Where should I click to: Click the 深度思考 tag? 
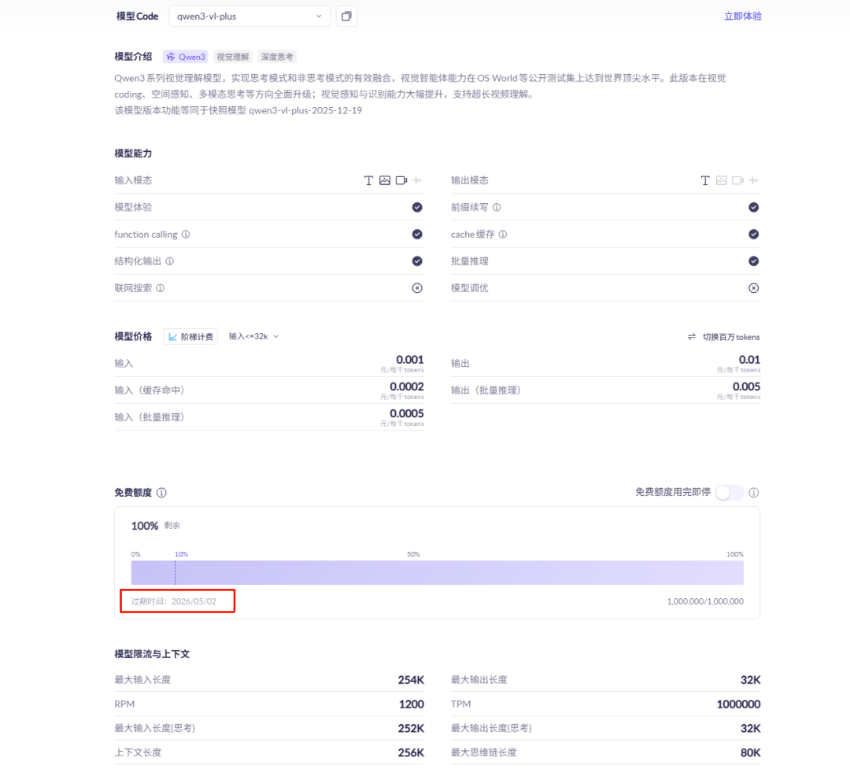[x=277, y=57]
